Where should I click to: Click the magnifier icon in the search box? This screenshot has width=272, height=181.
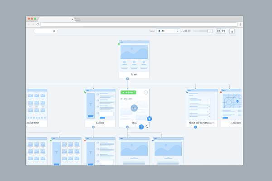pos(54,31)
